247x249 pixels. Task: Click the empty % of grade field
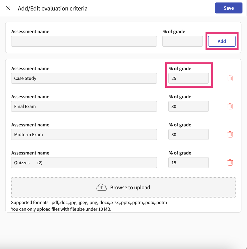click(x=182, y=41)
